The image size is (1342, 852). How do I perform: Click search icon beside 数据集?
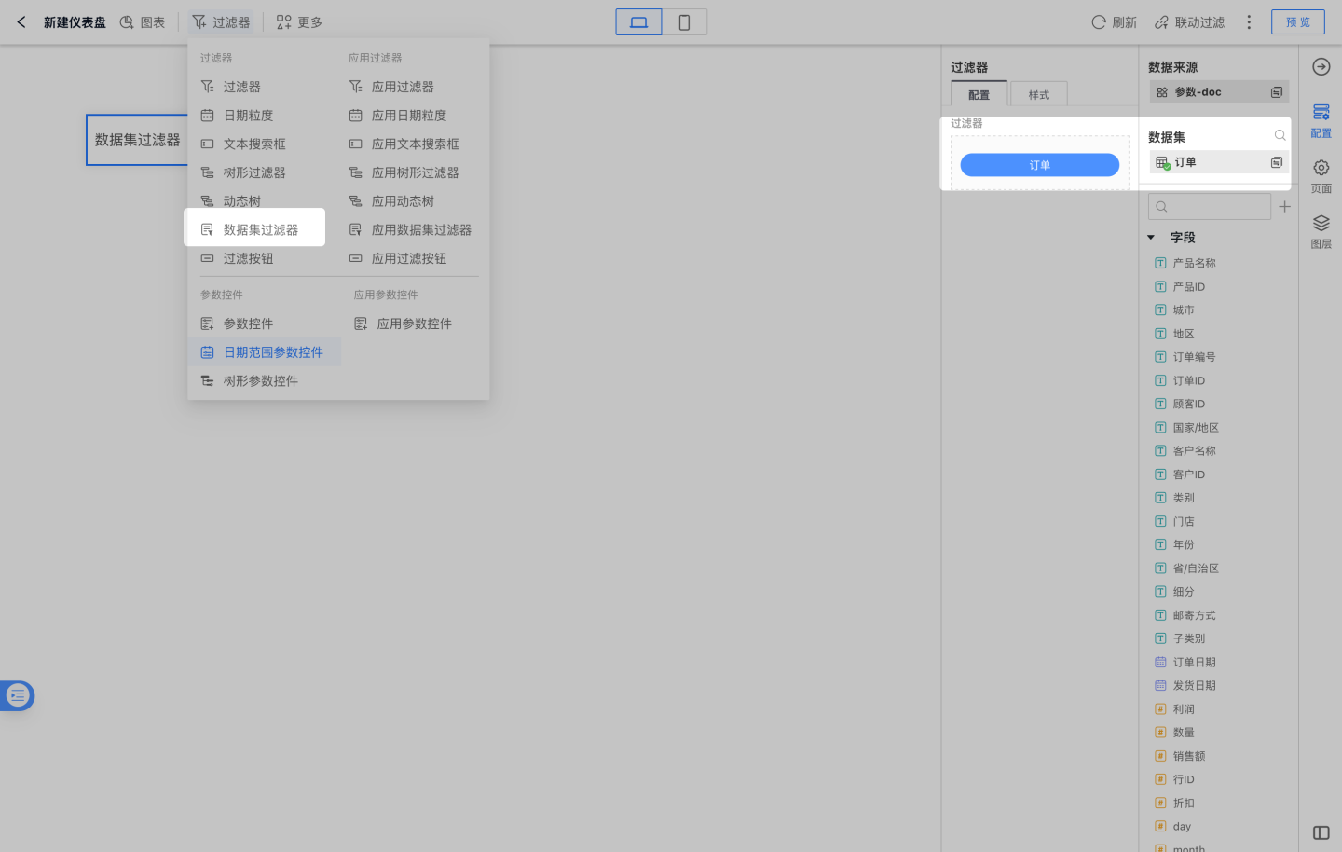coord(1280,136)
